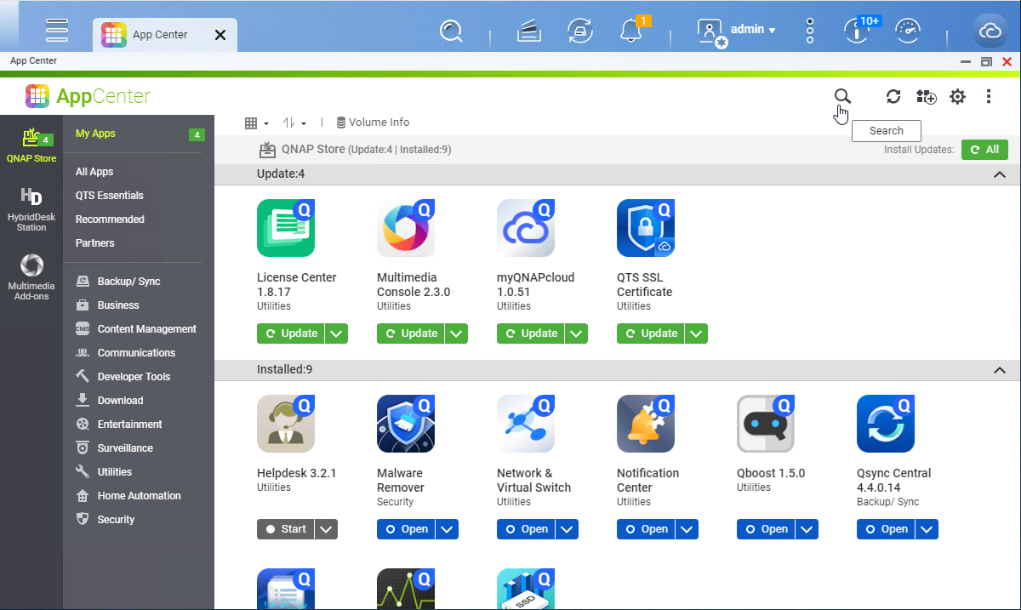This screenshot has width=1021, height=610.
Task: Click Volume Info link
Action: tap(373, 123)
